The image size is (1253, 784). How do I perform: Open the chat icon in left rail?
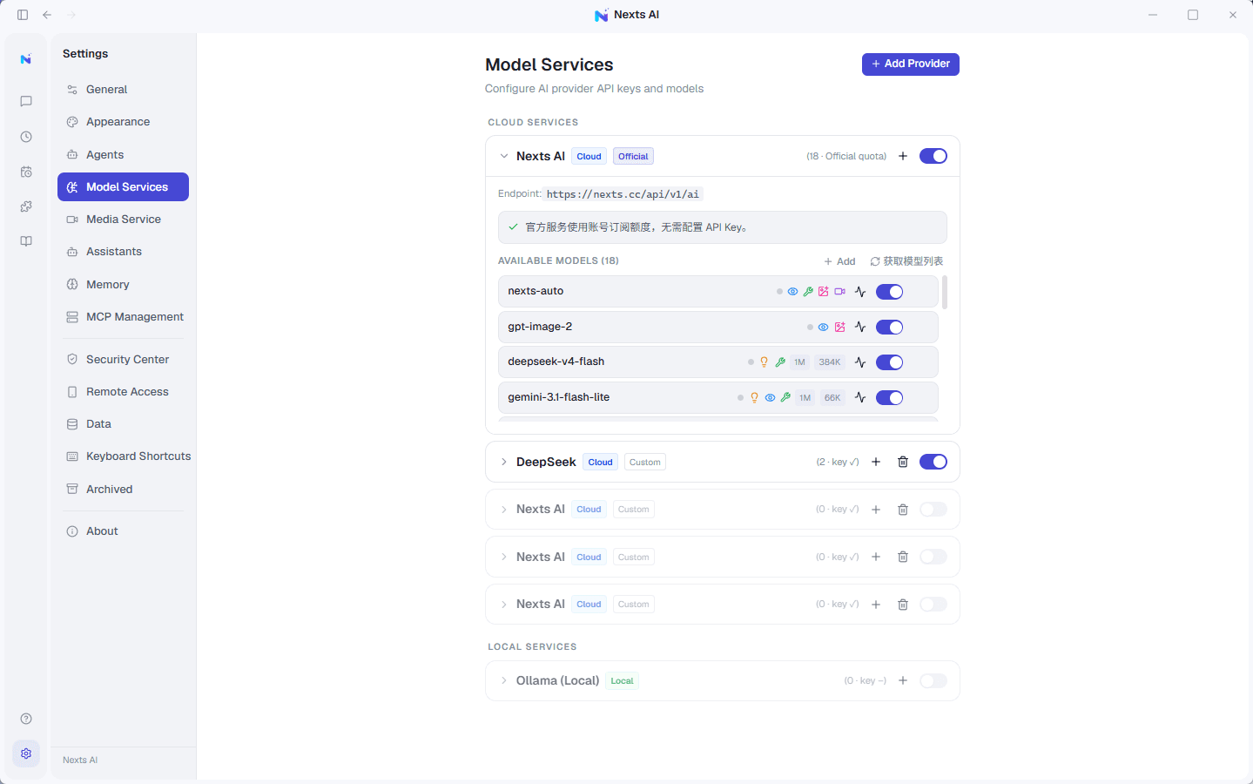(x=26, y=102)
